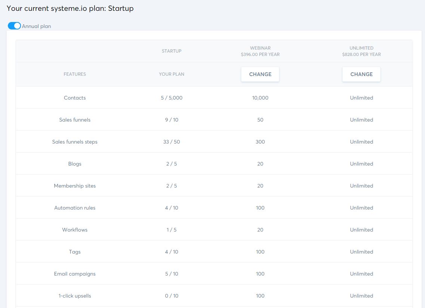Click the Blogs feature label
425x308 pixels.
(x=75, y=164)
